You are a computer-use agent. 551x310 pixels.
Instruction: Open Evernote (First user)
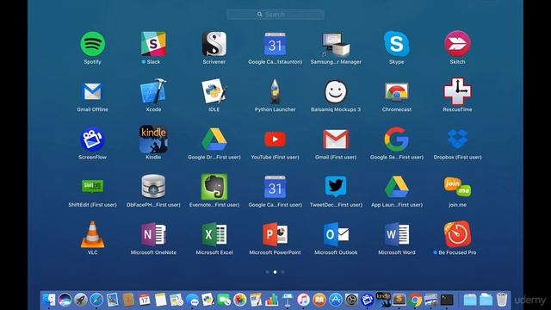(214, 187)
